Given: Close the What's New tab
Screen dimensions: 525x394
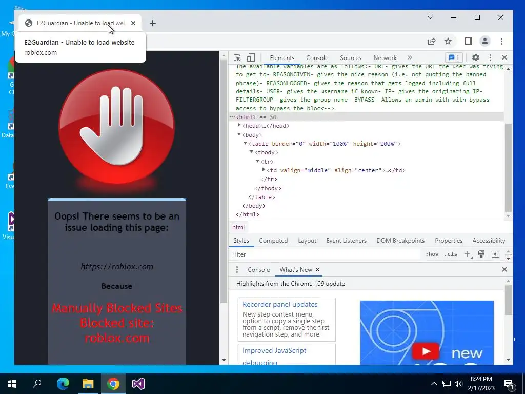Looking at the screenshot, I should pyautogui.click(x=317, y=270).
